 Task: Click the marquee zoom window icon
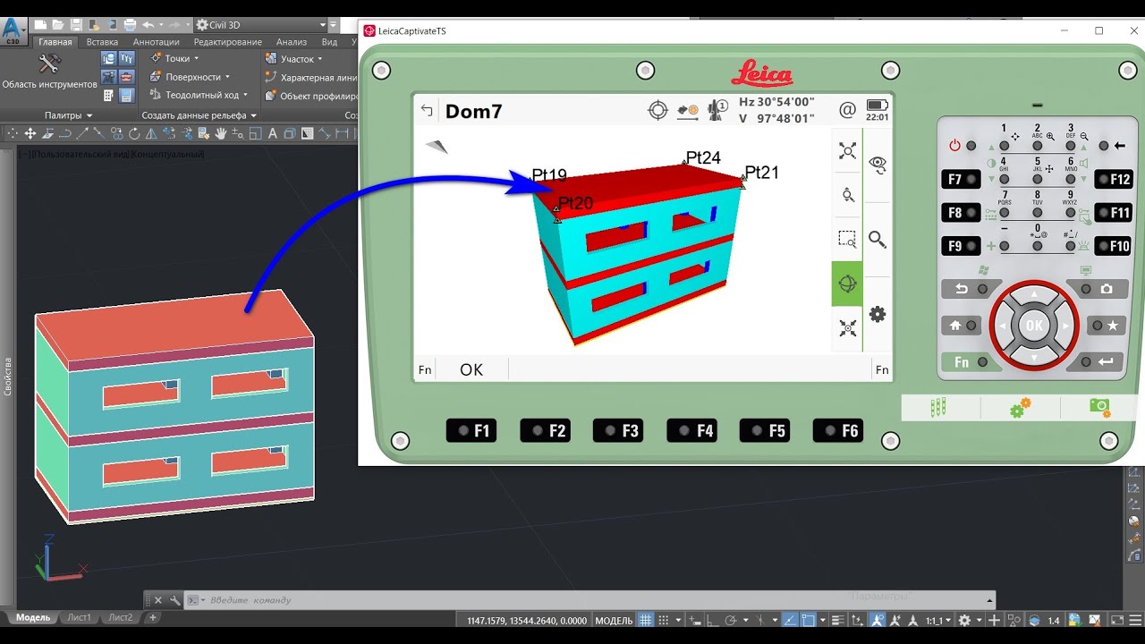847,239
